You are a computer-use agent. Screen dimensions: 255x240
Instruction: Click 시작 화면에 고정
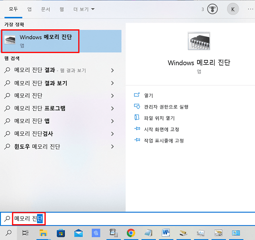click(x=162, y=129)
